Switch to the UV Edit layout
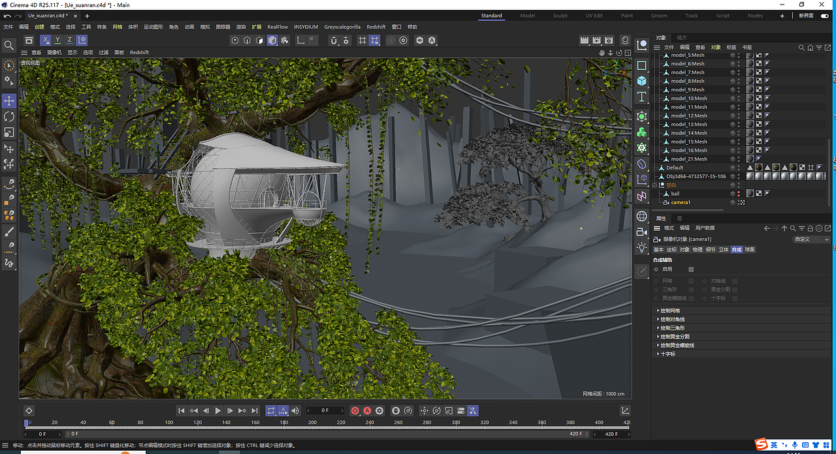Viewport: 836px width, 454px height. pos(594,16)
